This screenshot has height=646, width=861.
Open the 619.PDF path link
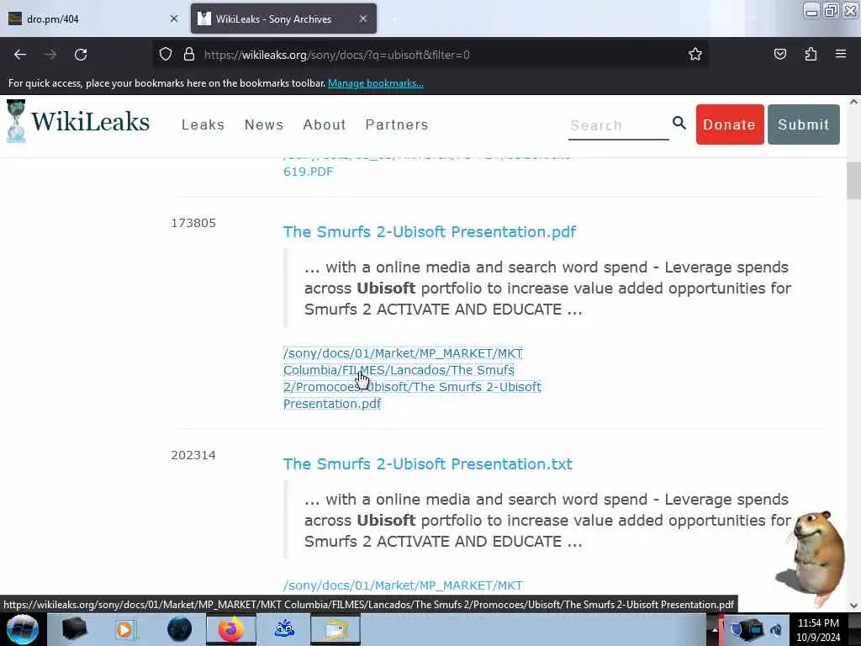tap(308, 172)
